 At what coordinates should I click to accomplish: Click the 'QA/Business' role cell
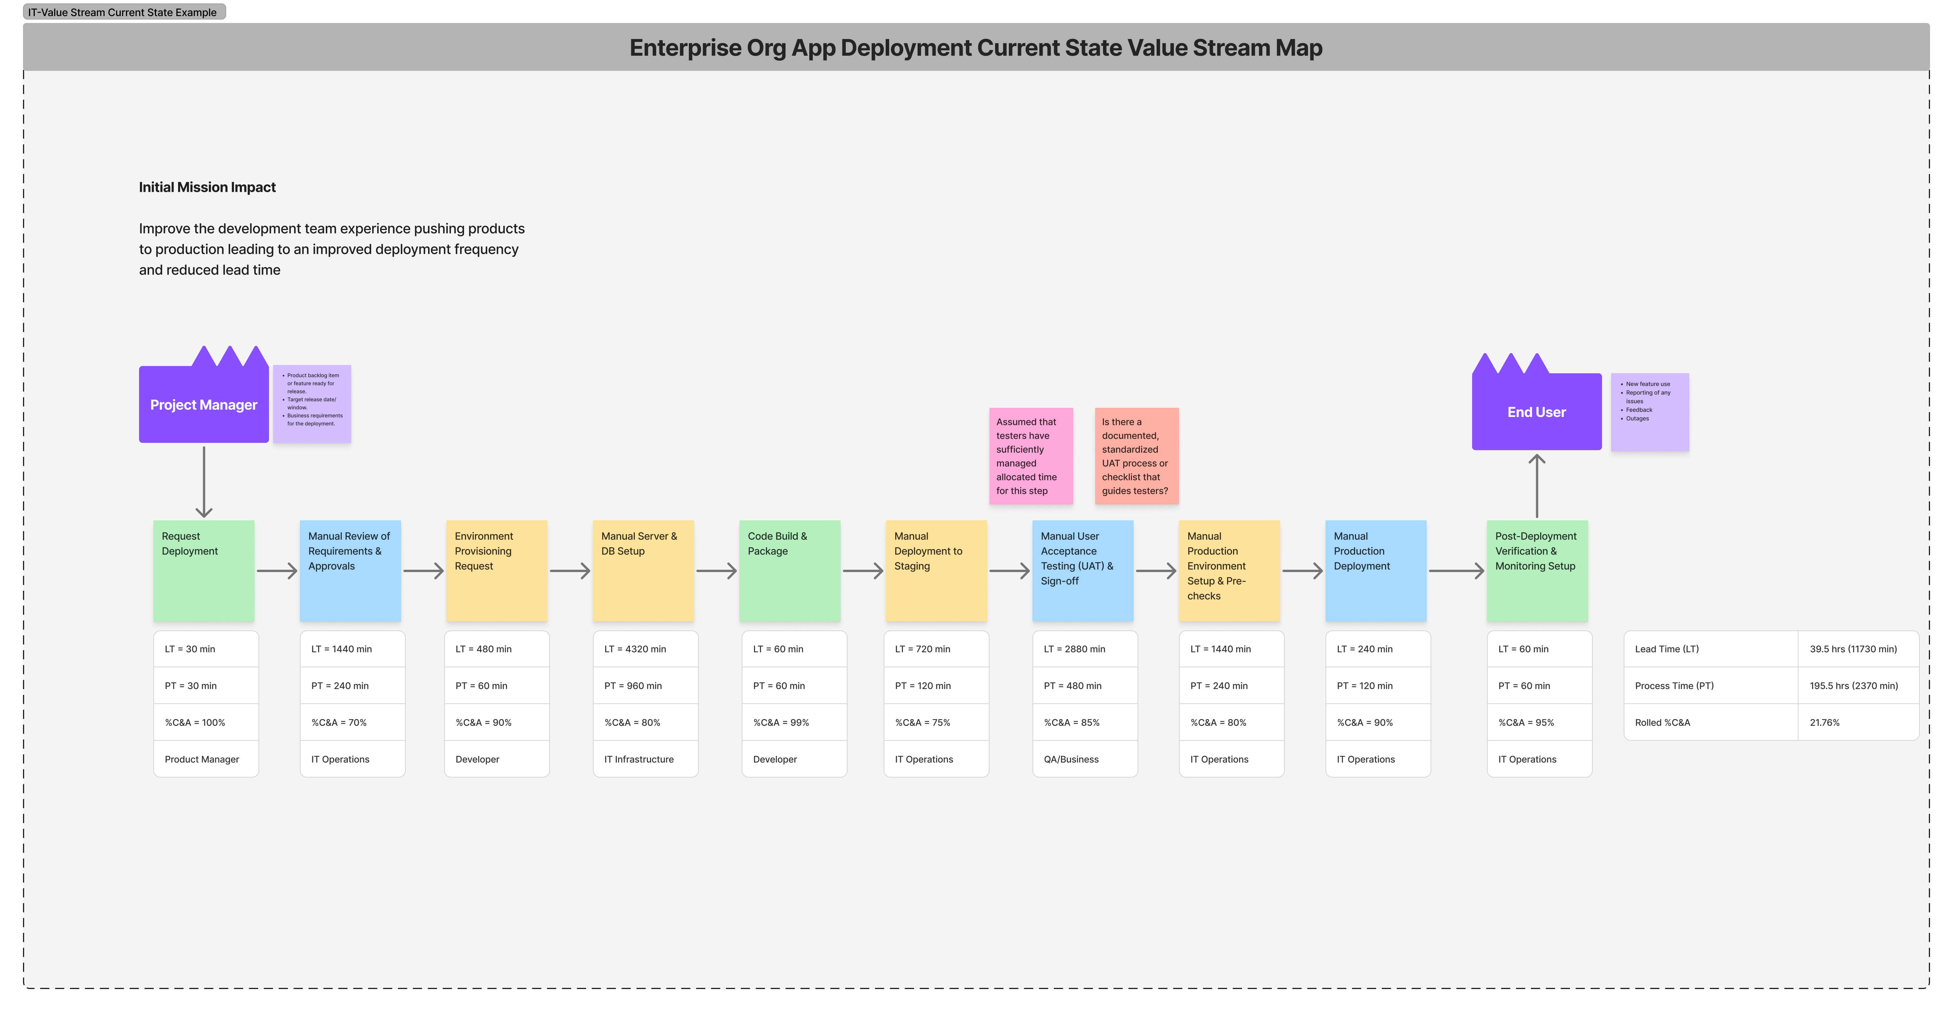point(1085,759)
